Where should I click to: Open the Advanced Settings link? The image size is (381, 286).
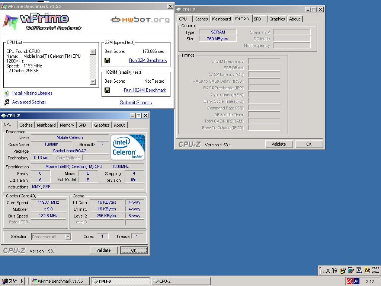29,102
